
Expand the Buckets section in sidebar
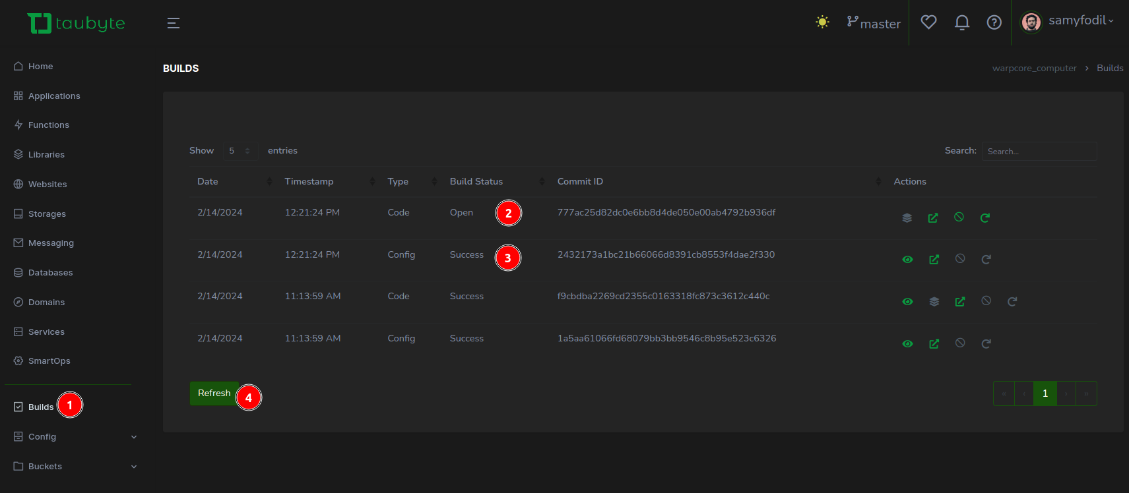pyautogui.click(x=76, y=467)
